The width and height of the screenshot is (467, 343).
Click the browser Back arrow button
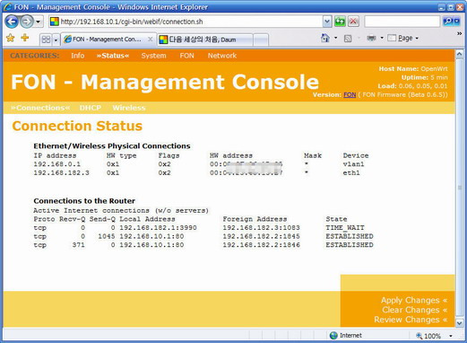[x=12, y=22]
